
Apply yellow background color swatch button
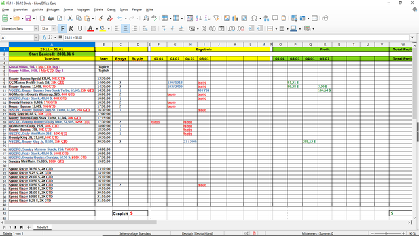(102, 28)
